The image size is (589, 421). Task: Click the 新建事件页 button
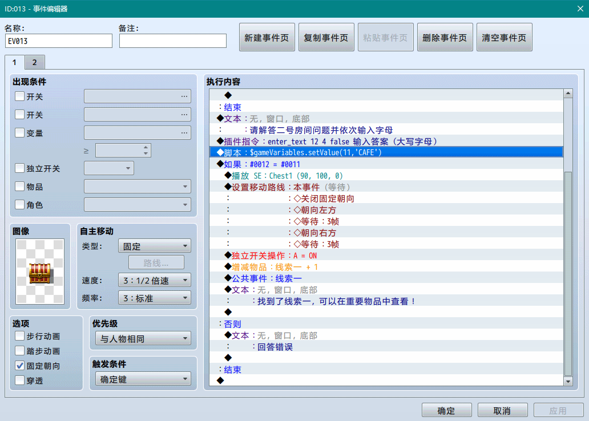(267, 38)
